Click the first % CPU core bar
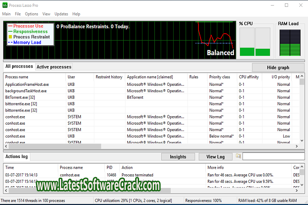The image size is (308, 205). (246, 42)
